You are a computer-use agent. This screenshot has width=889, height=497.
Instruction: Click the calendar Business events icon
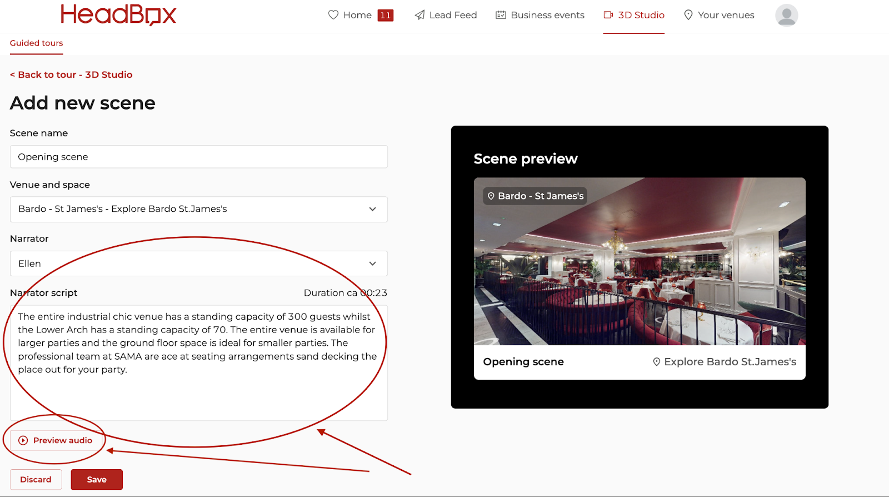pyautogui.click(x=501, y=15)
